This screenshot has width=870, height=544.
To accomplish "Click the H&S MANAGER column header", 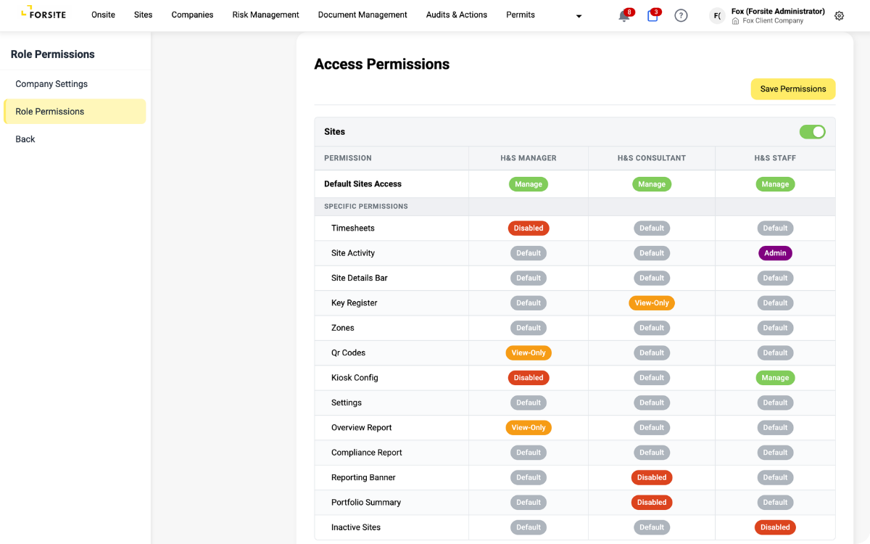I will point(529,158).
